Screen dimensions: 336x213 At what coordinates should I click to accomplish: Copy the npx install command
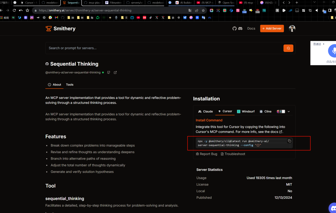click(289, 141)
